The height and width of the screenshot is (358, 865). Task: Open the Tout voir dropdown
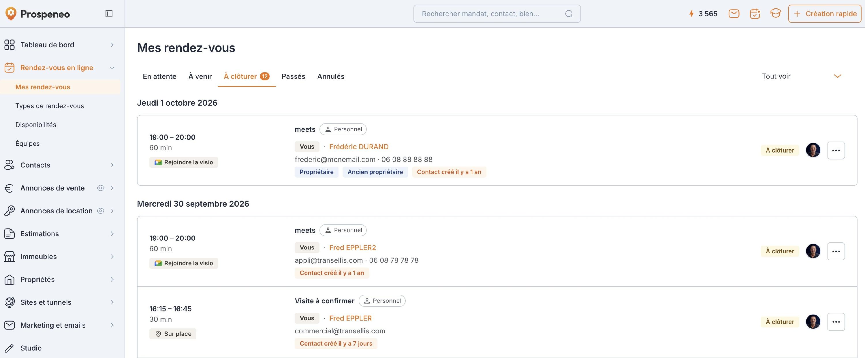(802, 76)
